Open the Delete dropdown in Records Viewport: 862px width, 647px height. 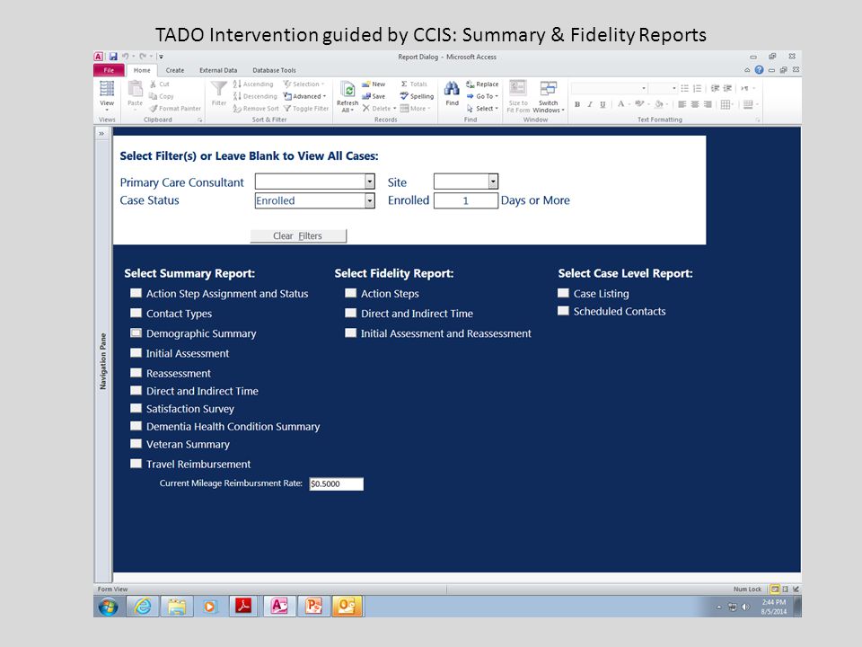click(x=379, y=109)
